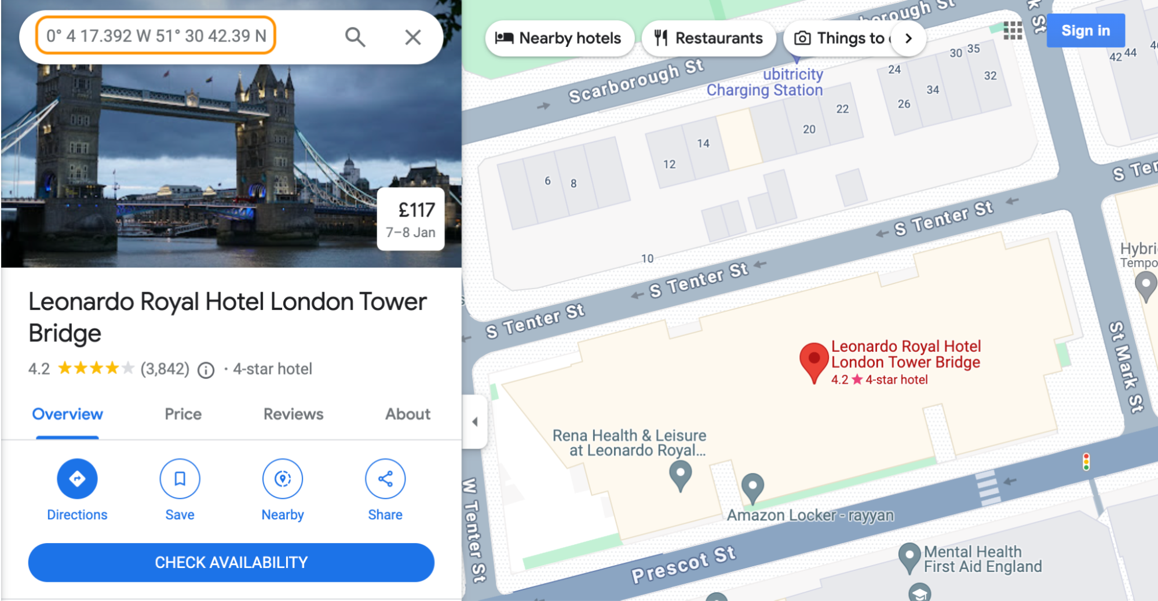Open the £117 price date card

click(411, 219)
